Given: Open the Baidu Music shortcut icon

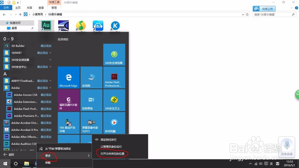Looking at the screenshot, I should point(98,26).
